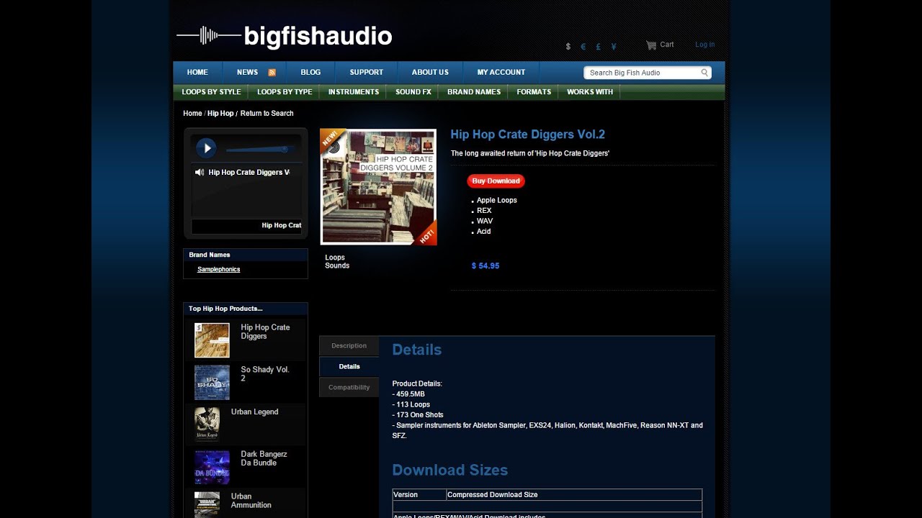Open Hip Hop Crate Diggers thumbnail
The height and width of the screenshot is (518, 922).
coord(212,340)
